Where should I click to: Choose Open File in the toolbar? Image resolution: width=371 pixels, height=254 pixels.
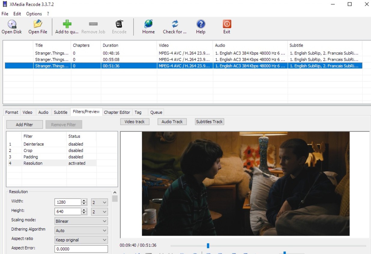coord(38,27)
